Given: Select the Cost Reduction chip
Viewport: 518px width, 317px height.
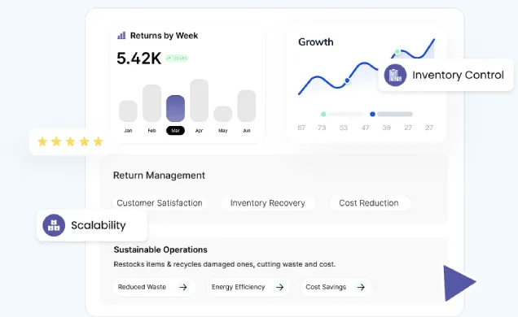Looking at the screenshot, I should coord(369,203).
